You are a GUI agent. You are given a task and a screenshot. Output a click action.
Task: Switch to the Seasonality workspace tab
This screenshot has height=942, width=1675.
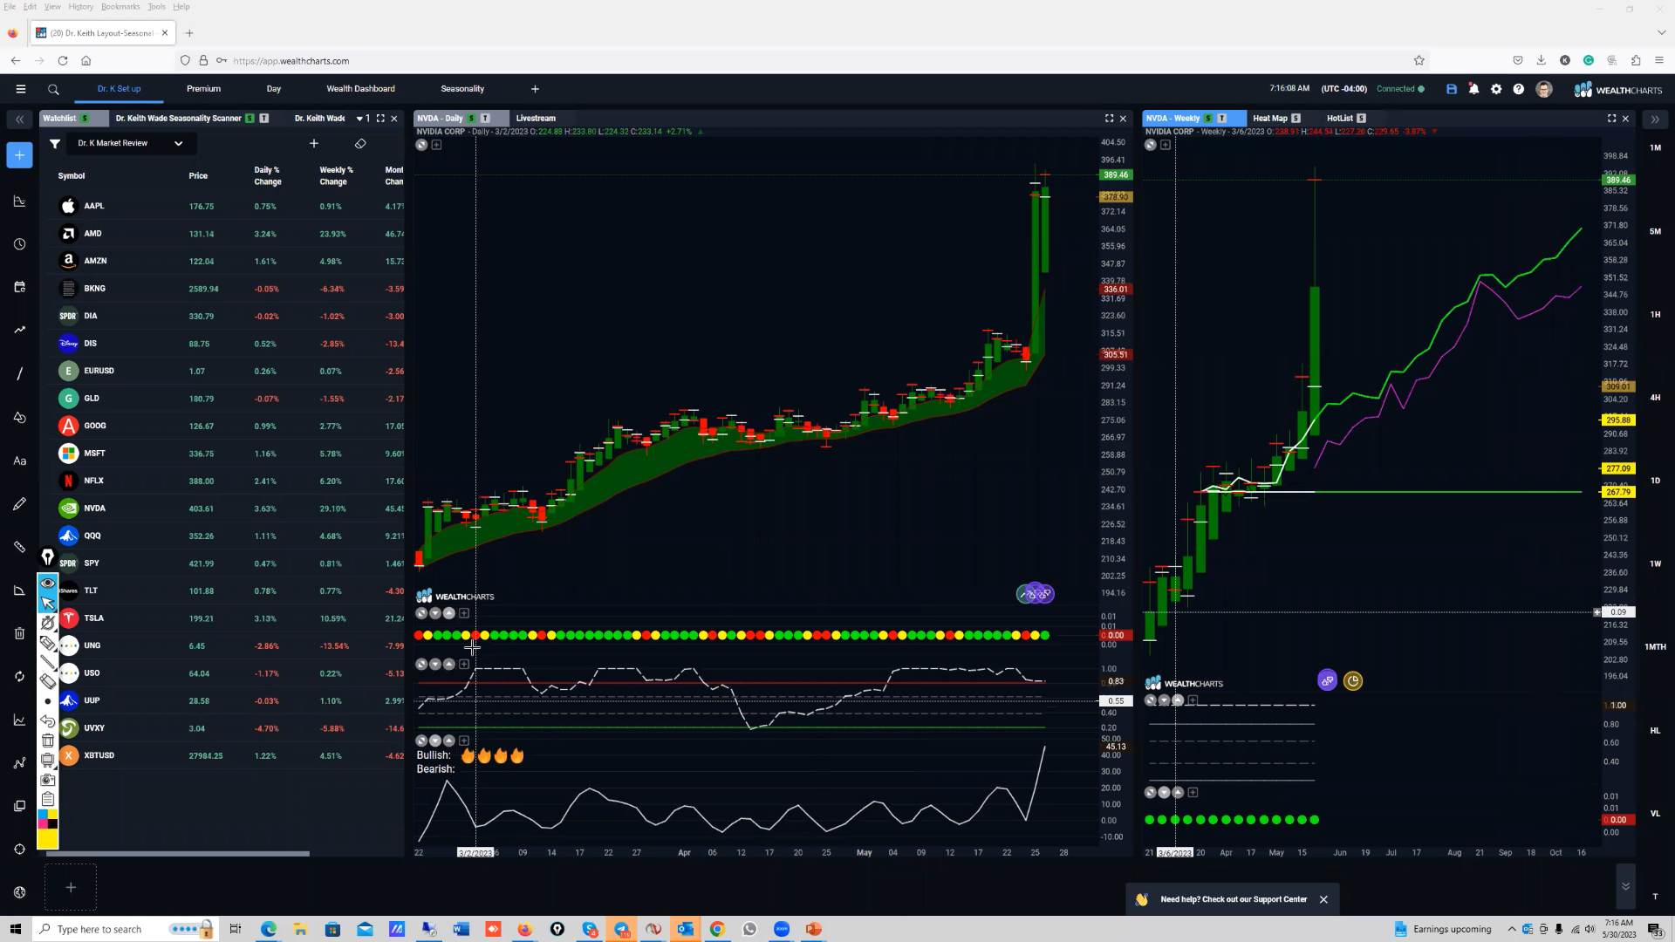coord(462,89)
